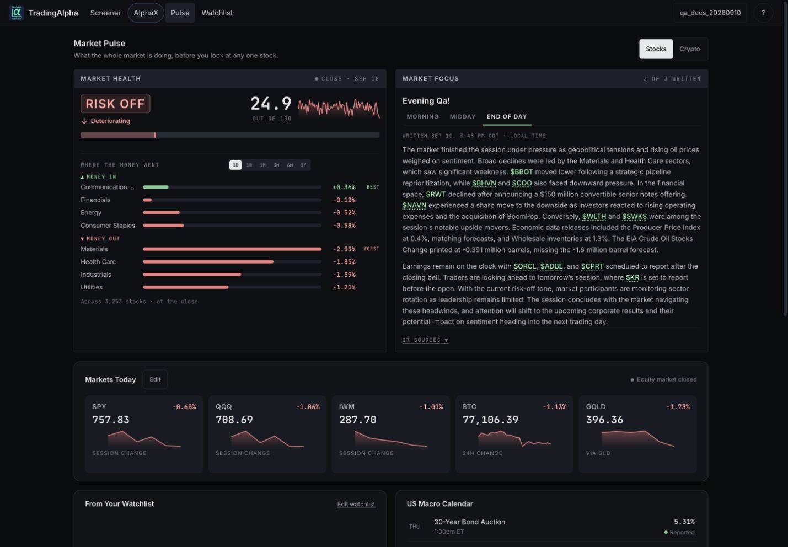
Task: Edit the Markets Today tickers
Action: tap(155, 379)
